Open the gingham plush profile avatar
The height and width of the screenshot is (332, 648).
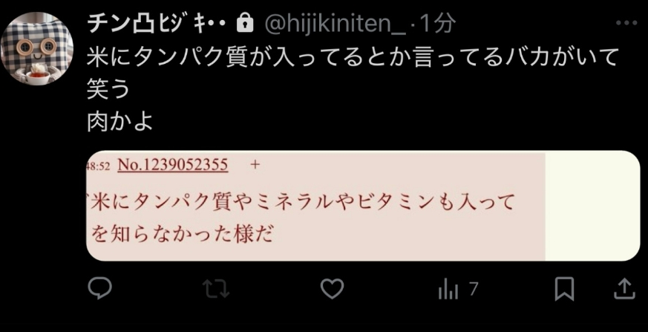click(x=37, y=48)
